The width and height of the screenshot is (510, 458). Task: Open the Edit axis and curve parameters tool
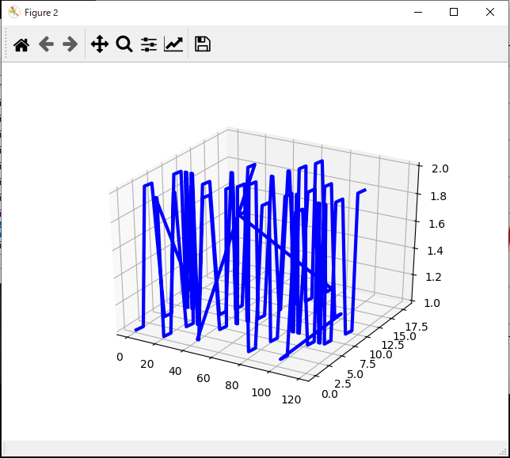tap(173, 44)
